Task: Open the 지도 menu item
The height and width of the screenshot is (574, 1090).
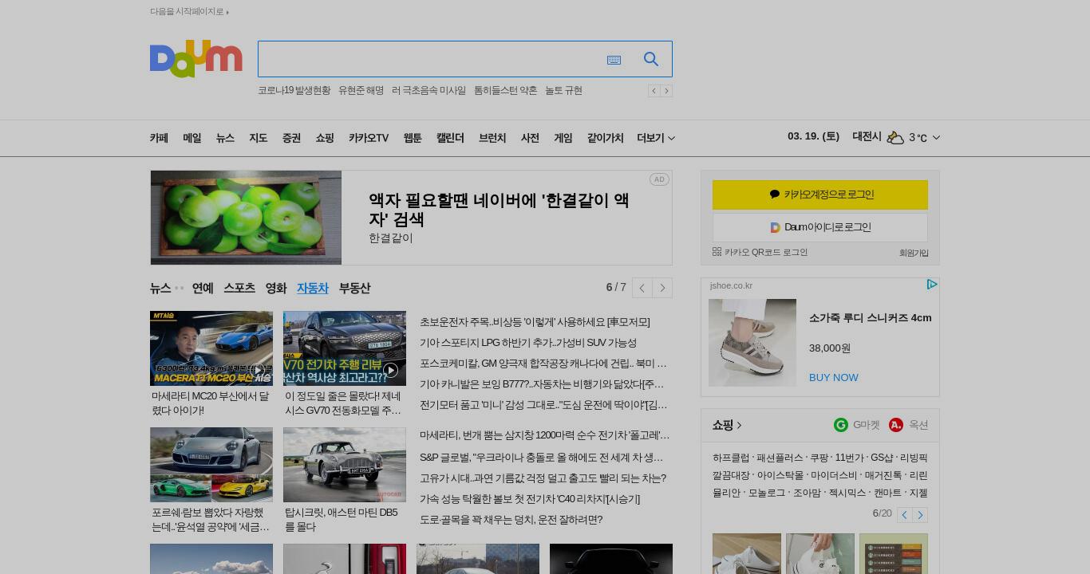Action: 259,138
